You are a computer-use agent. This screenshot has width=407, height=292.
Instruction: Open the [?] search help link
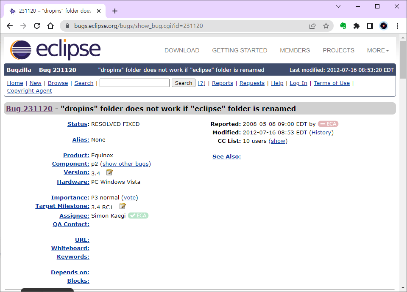point(201,83)
